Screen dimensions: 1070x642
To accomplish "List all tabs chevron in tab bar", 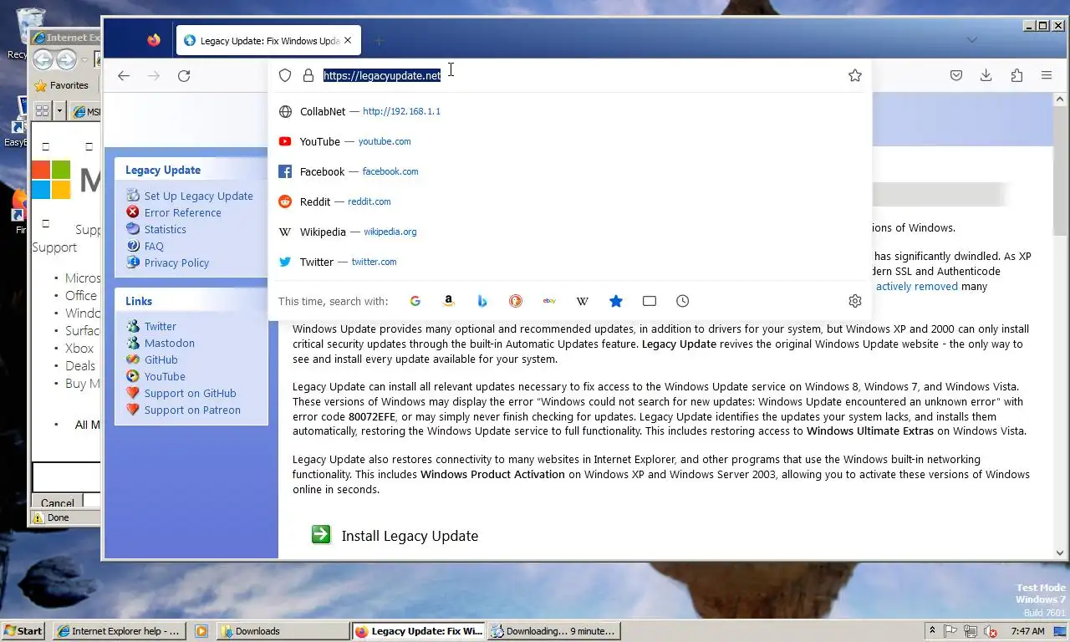I will coord(971,40).
